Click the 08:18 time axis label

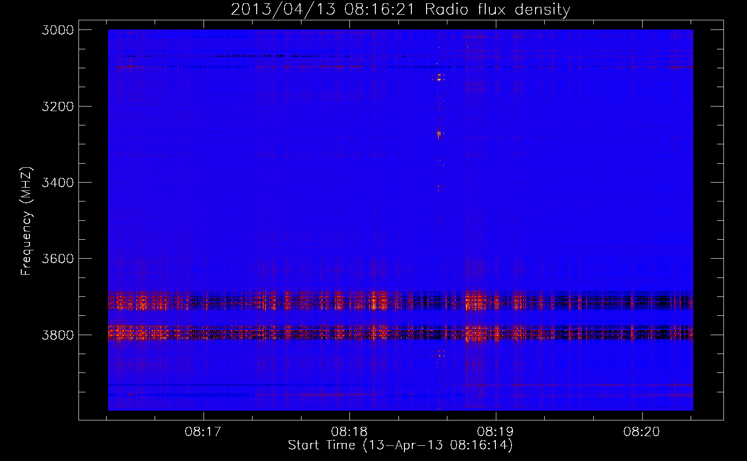(x=349, y=432)
